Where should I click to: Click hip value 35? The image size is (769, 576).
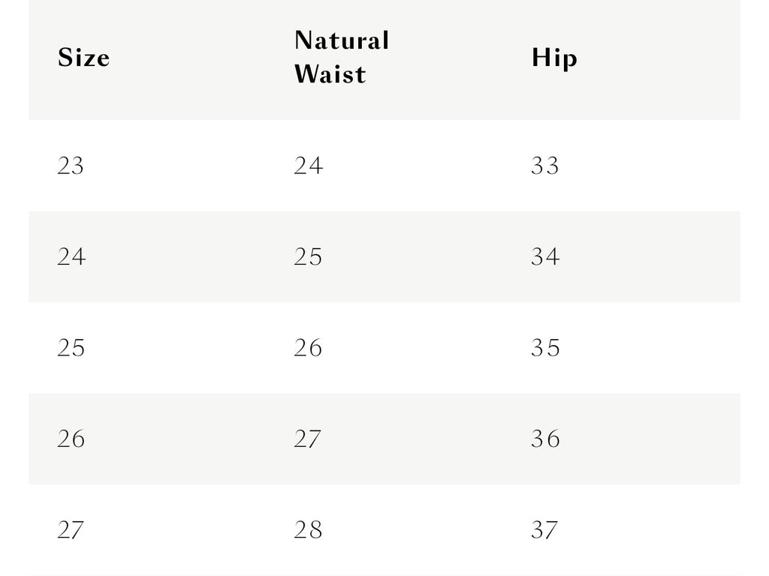pyautogui.click(x=545, y=348)
